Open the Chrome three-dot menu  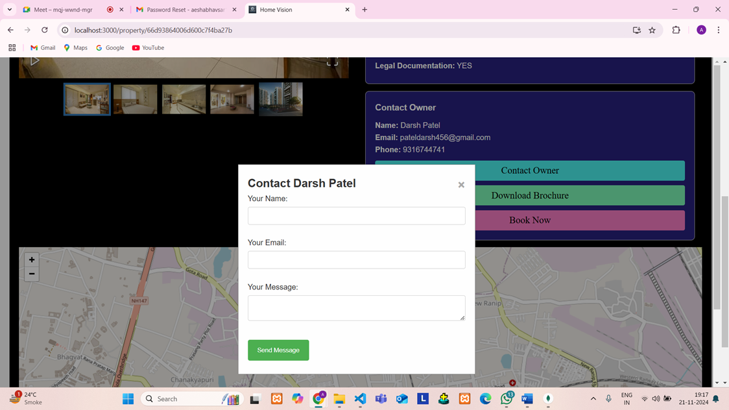pos(718,30)
